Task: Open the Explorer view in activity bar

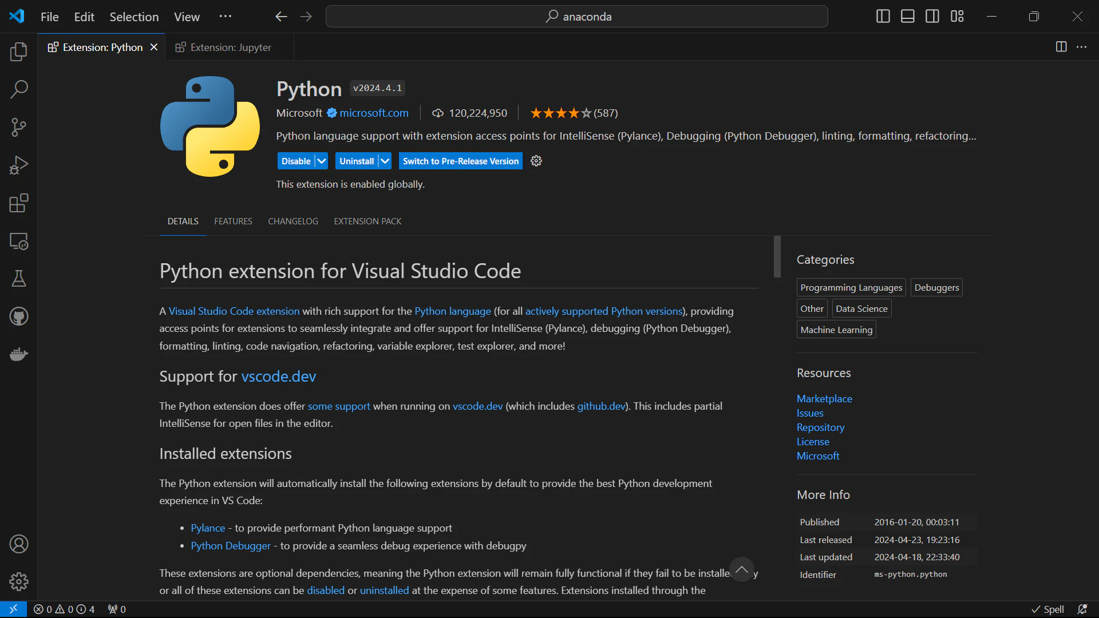Action: (19, 51)
